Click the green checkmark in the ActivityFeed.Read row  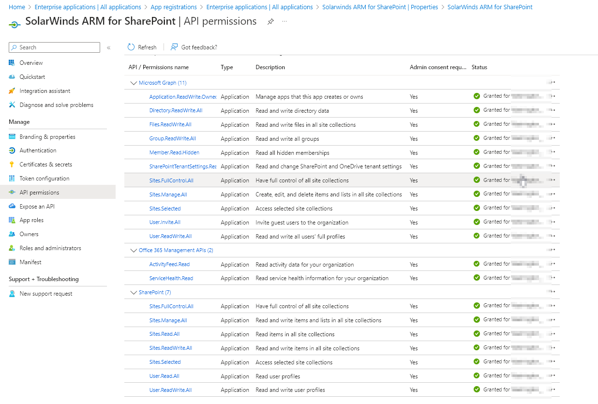click(x=477, y=264)
